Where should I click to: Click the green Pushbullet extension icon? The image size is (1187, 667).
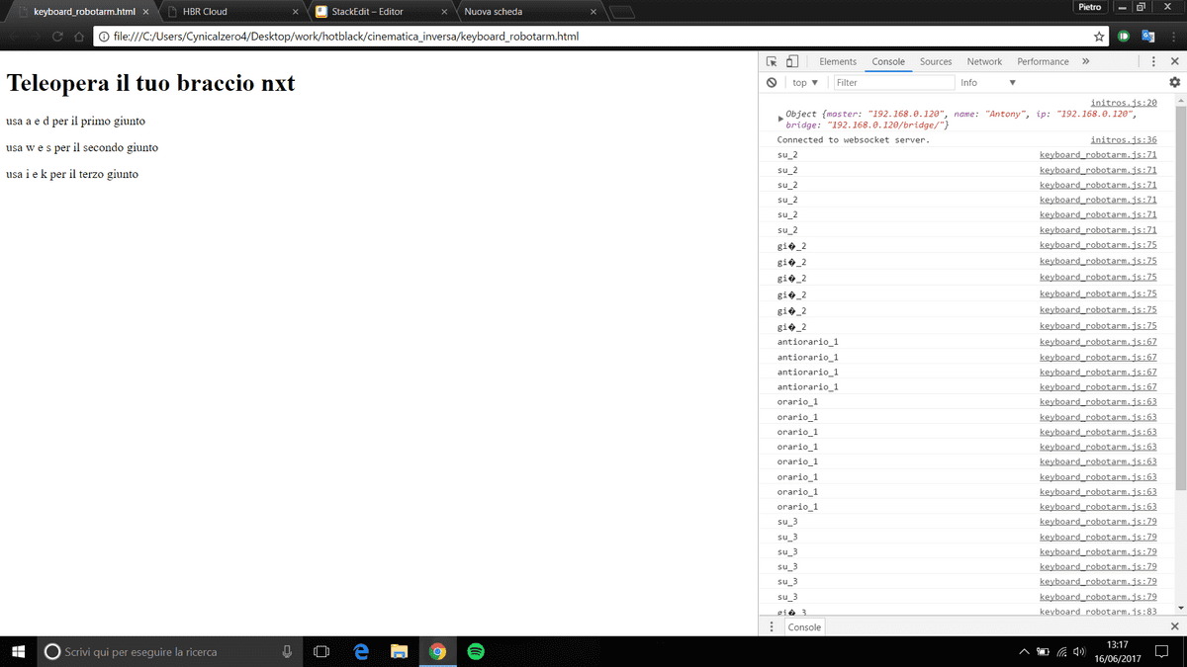(x=1124, y=37)
